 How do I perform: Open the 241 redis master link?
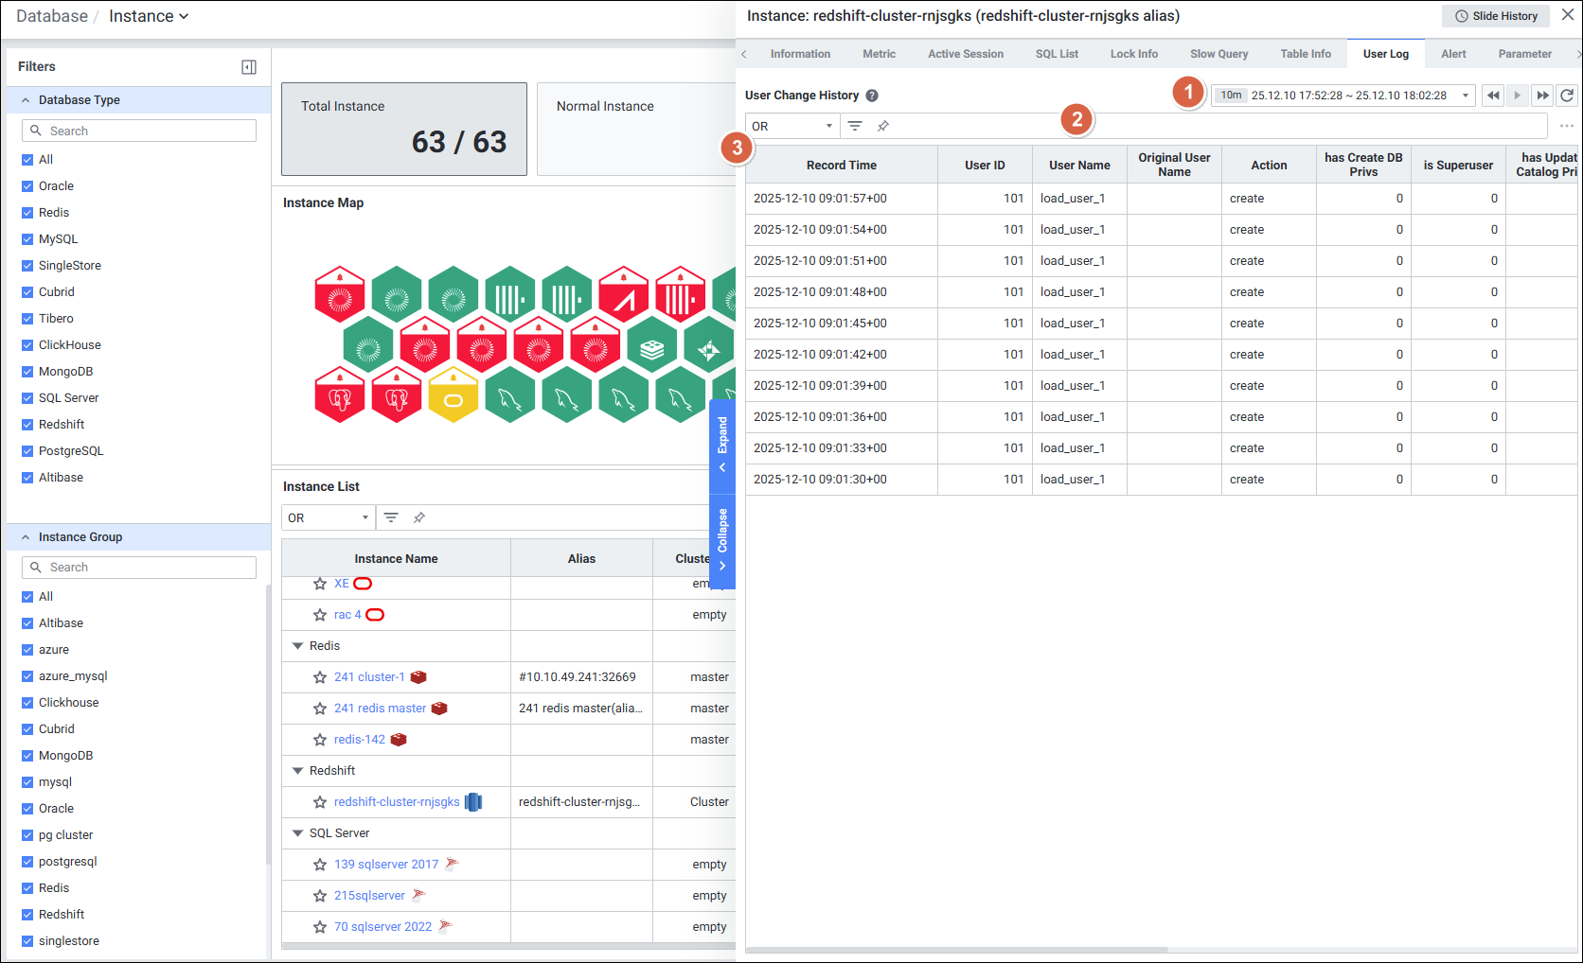tap(380, 709)
